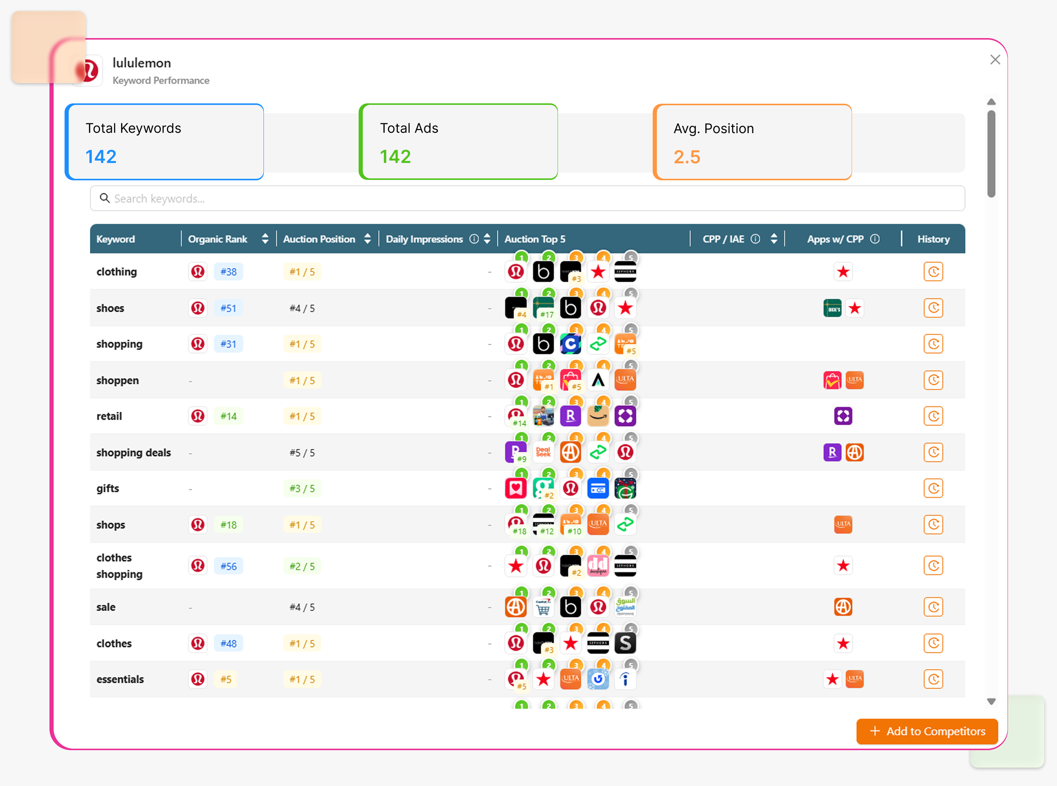Click organic rank #14 for retail
1057x786 pixels.
(x=228, y=416)
